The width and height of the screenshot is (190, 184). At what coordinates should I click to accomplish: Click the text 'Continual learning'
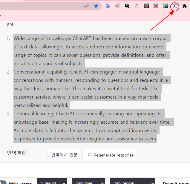(33, 114)
